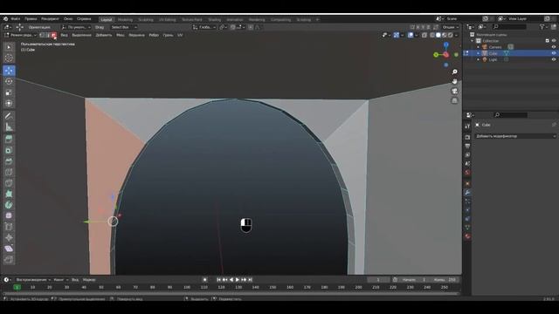Image resolution: width=559 pixels, height=314 pixels.
Task: Expand the Camera item in outliner
Action: (x=479, y=47)
